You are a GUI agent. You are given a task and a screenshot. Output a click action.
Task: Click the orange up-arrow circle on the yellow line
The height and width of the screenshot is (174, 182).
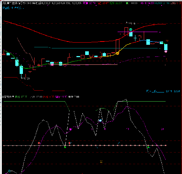(x=118, y=54)
